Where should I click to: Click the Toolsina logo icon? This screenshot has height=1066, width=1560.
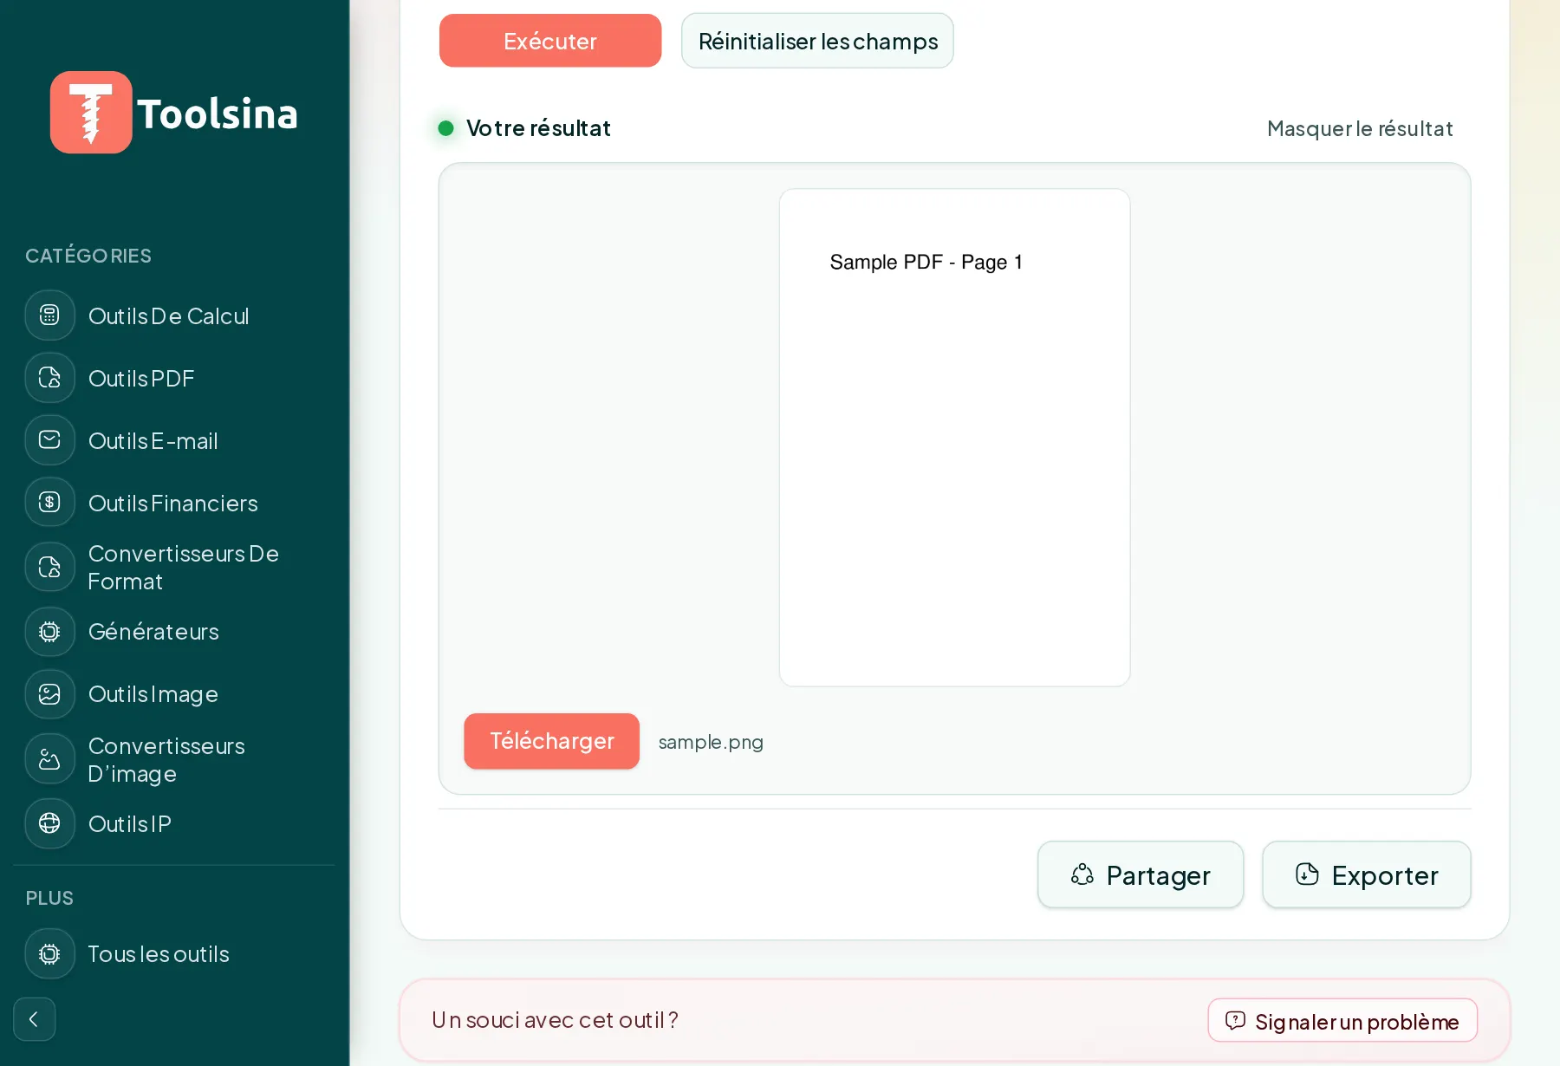(91, 113)
